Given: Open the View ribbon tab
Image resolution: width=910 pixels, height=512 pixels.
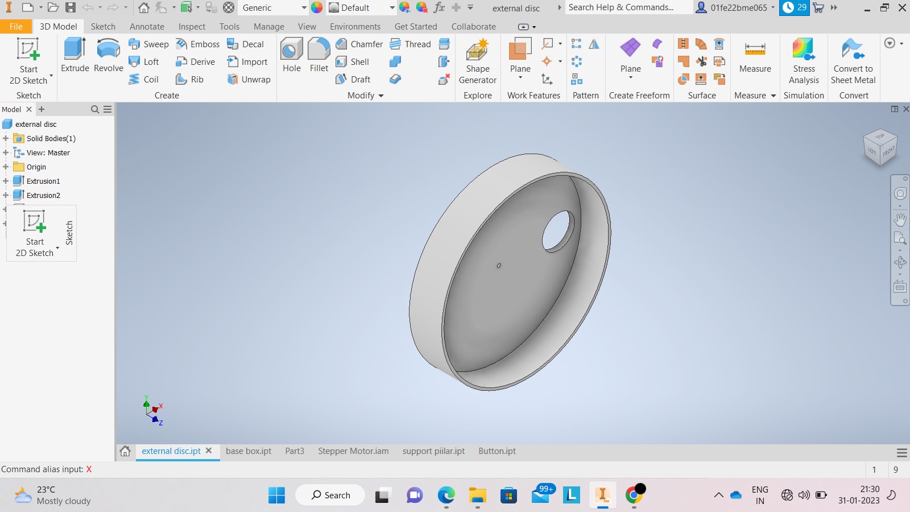Looking at the screenshot, I should pos(307,26).
